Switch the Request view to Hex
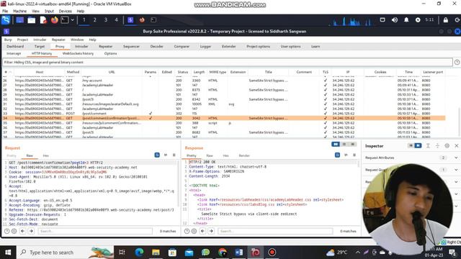The height and width of the screenshot is (259, 461). (46, 155)
